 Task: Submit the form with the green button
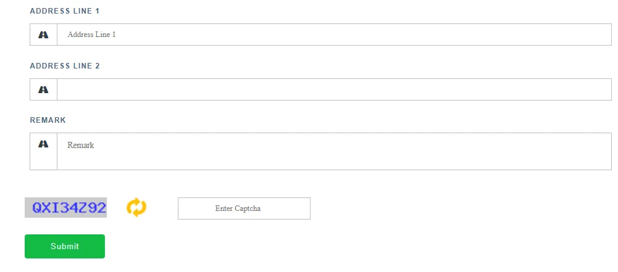(65, 247)
